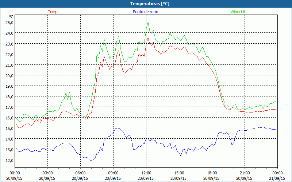Click the 21/09/15 date label

(x=277, y=178)
